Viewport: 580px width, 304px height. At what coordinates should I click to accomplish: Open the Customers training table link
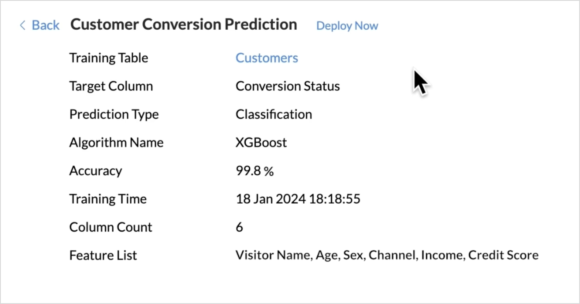[x=266, y=58]
